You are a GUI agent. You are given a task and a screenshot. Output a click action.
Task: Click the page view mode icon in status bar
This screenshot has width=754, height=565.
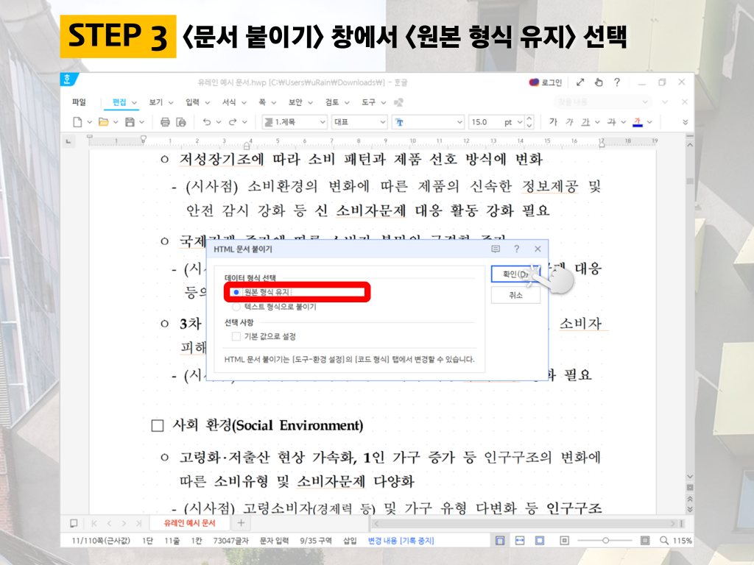tap(500, 541)
